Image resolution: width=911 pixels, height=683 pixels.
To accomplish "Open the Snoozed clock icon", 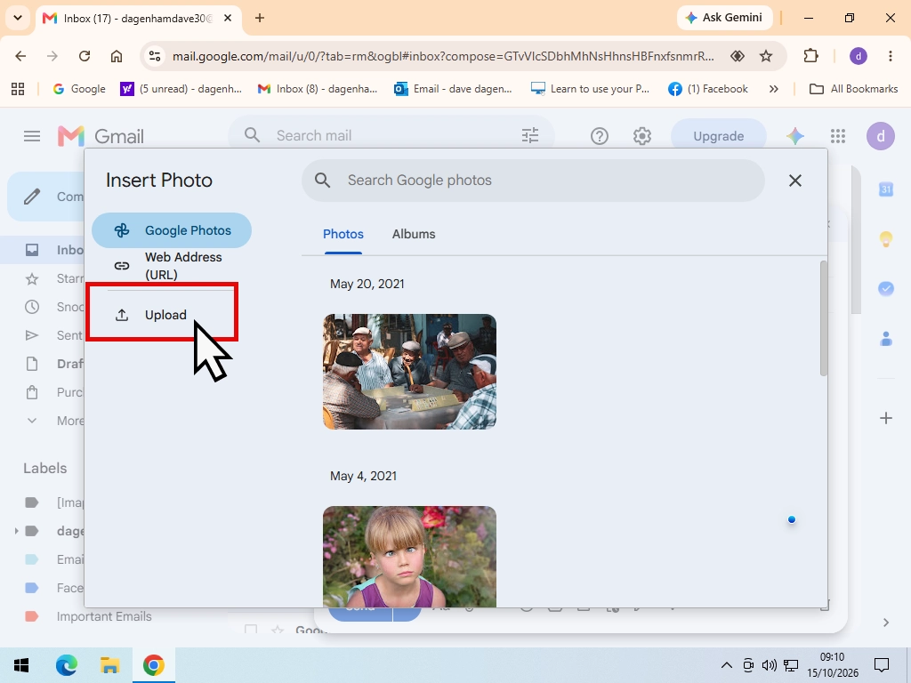I will tap(32, 307).
